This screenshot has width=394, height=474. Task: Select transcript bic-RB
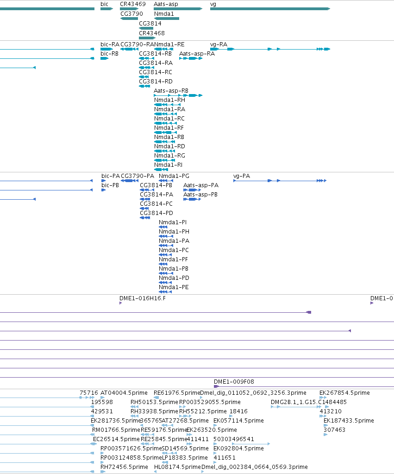click(104, 58)
